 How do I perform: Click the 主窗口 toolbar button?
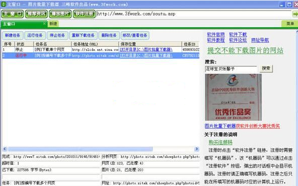13,14
